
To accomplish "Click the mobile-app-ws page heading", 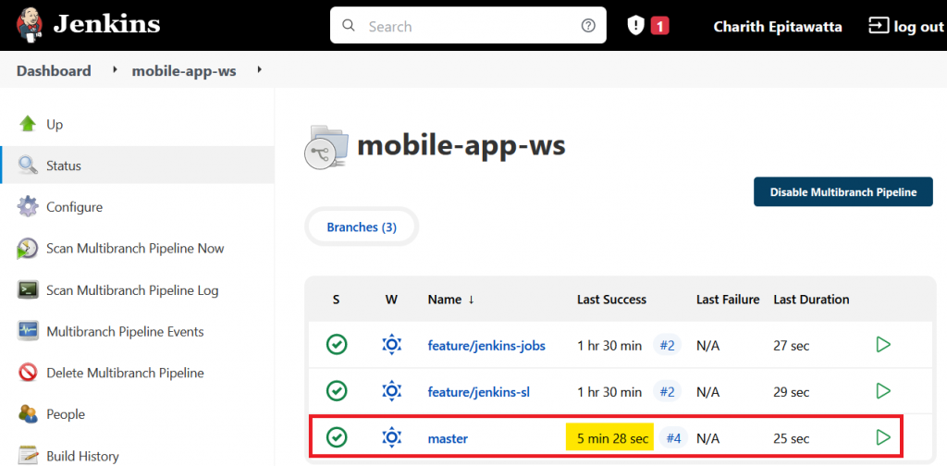I will click(x=461, y=146).
